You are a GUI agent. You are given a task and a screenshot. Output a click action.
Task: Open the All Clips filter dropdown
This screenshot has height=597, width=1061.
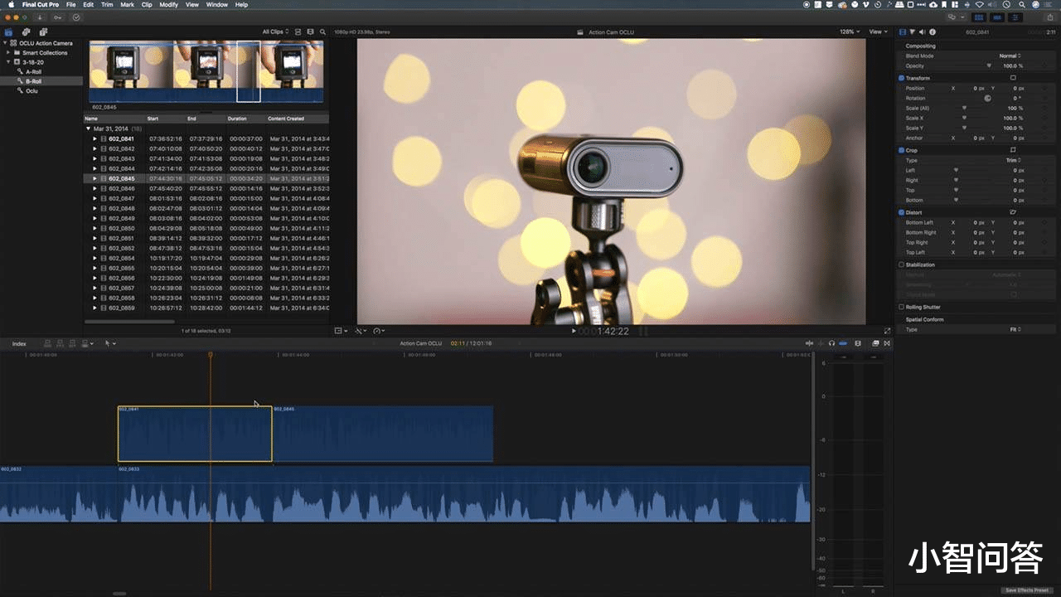pyautogui.click(x=275, y=32)
